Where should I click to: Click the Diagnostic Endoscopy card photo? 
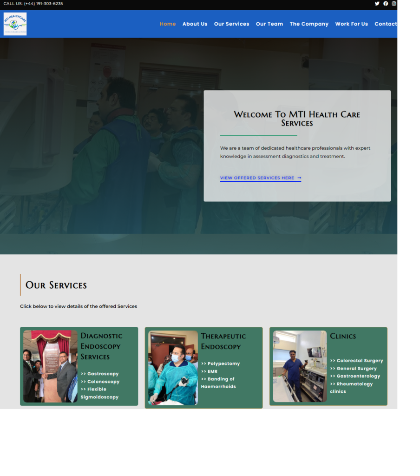[50, 366]
